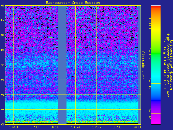Click the altitude axis label "6"
Viewport: 173px width, 130px height.
pyautogui.click(x=2, y=35)
